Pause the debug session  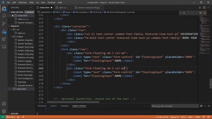click(184, 13)
